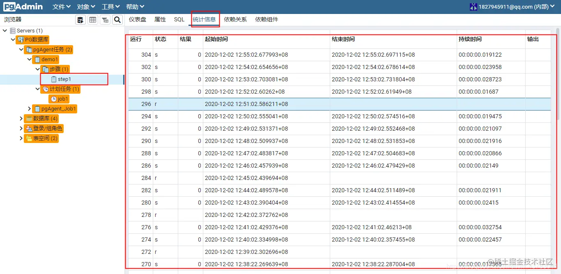Click the 浏览器 panel title
Image resolution: width=561 pixels, height=274 pixels.
[13, 19]
